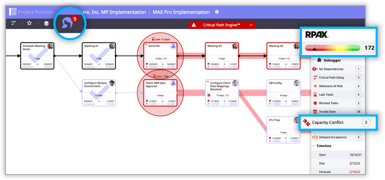
Task: Open the Critical Path Engine dropdown
Action: coord(251,25)
